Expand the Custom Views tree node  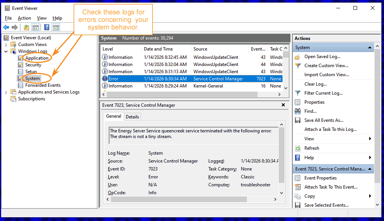click(x=6, y=45)
